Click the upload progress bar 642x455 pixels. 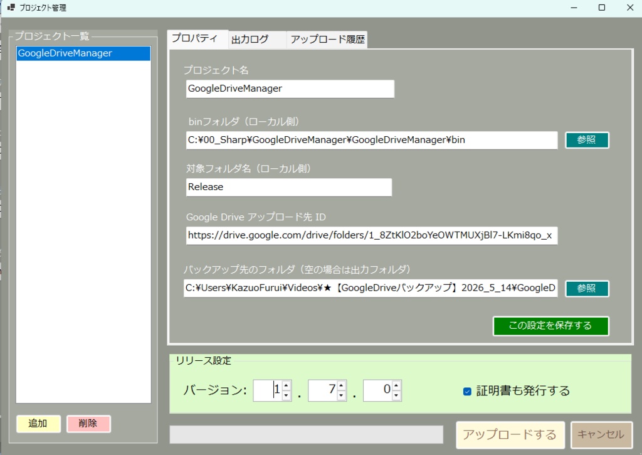tap(306, 434)
